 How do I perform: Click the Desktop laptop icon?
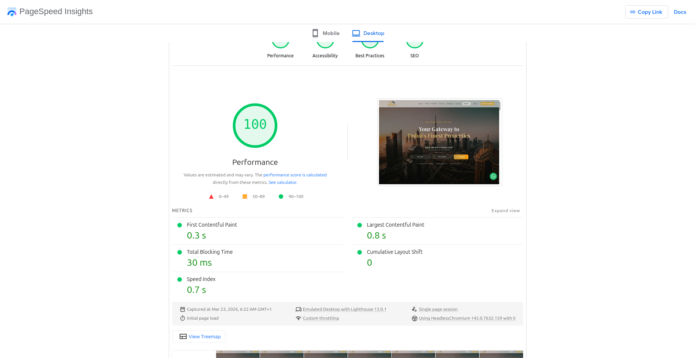pyautogui.click(x=356, y=33)
